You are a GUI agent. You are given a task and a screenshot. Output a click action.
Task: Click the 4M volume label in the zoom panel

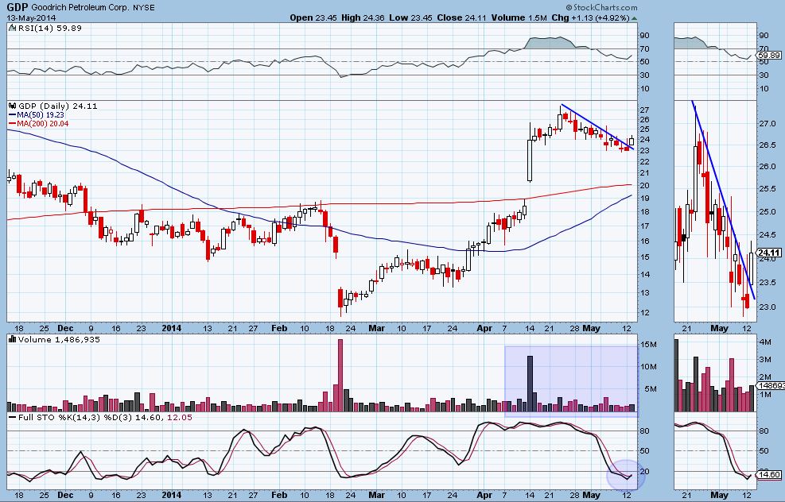(x=765, y=342)
